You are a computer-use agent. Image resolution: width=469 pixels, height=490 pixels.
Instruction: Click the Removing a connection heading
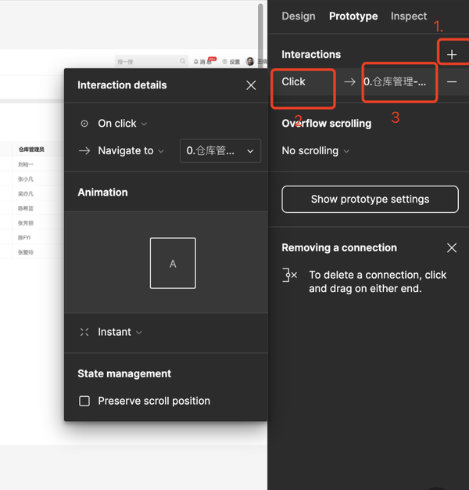click(339, 248)
